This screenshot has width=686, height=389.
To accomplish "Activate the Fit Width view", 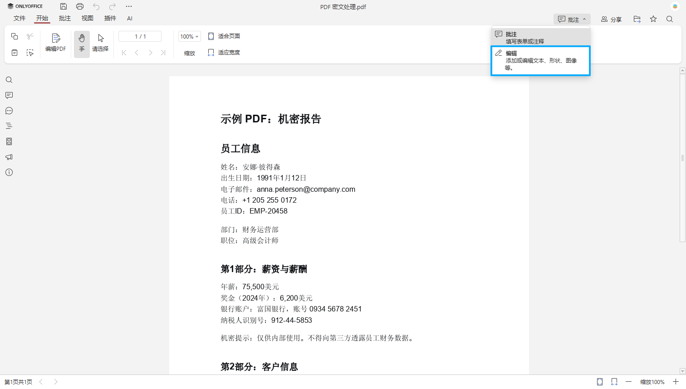I will tap(224, 52).
